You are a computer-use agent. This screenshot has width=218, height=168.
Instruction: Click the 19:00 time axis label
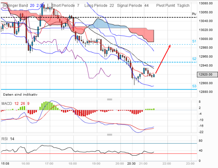pos(96,164)
